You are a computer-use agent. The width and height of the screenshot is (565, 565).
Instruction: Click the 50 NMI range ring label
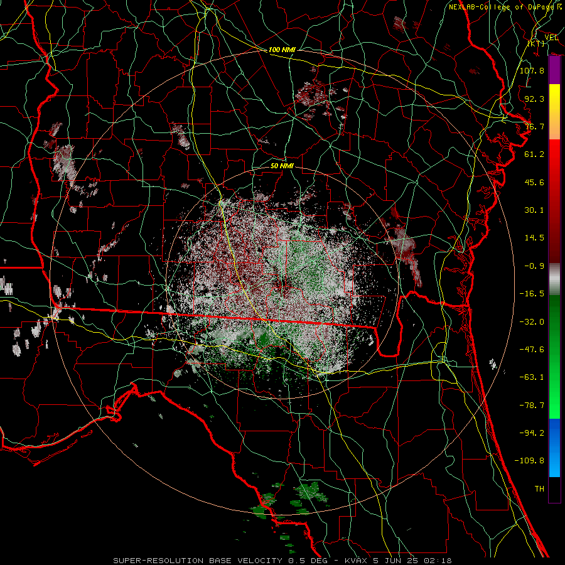[x=282, y=166]
